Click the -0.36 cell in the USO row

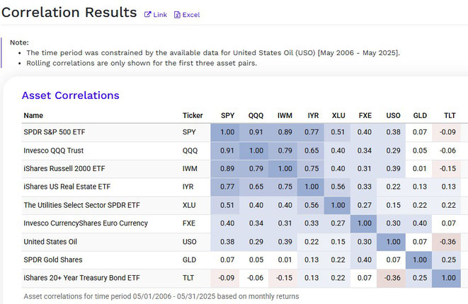tap(447, 242)
